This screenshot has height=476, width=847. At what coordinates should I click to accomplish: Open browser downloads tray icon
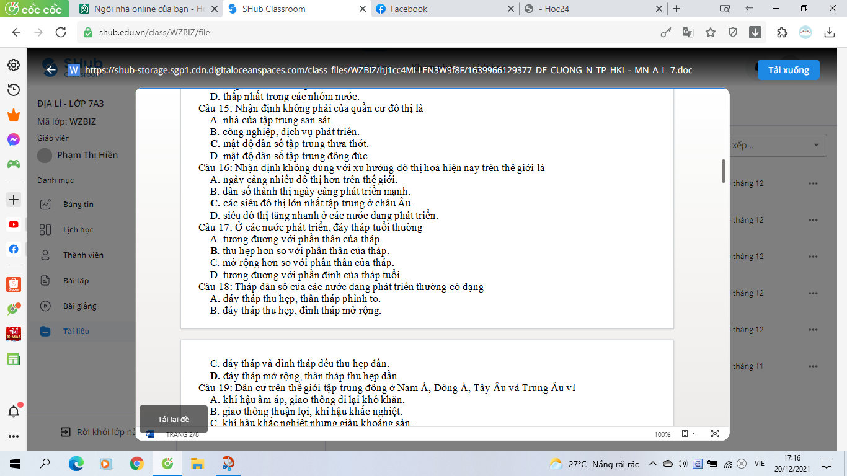pos(830,32)
